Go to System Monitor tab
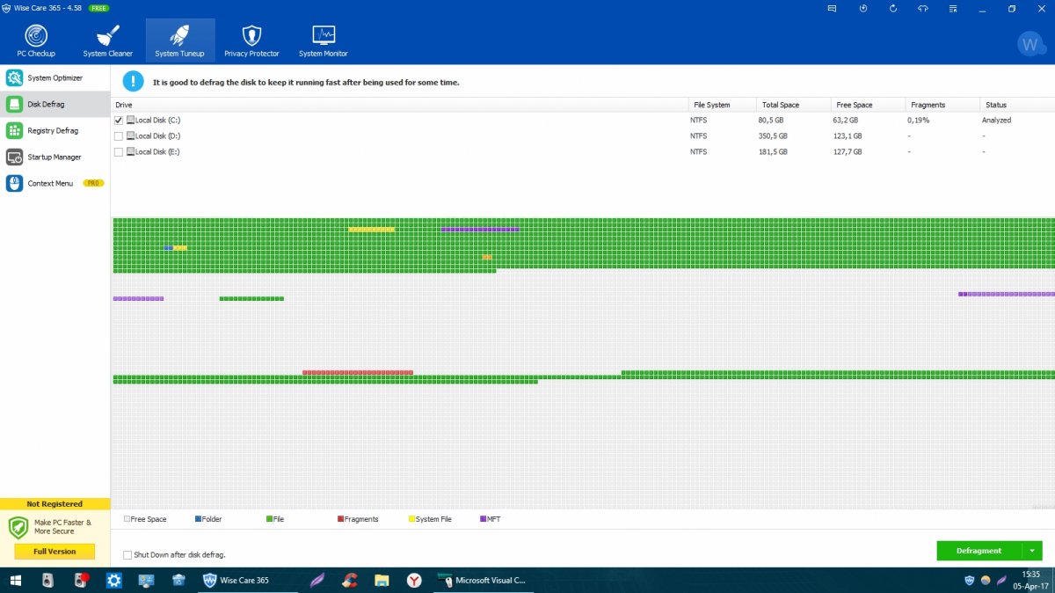The image size is (1055, 593). point(323,40)
